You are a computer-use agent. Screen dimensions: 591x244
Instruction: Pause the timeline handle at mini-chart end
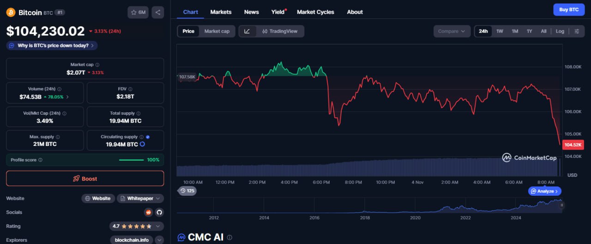(562, 205)
